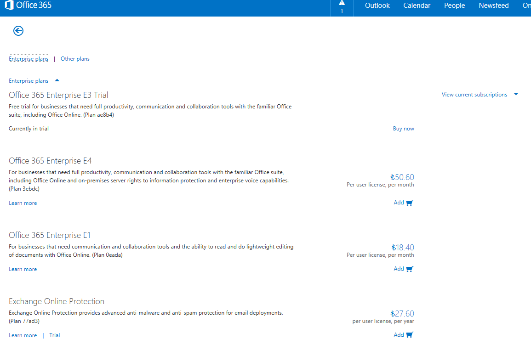
Task: Open Learn more for Enterprise E1
Action: tap(23, 269)
